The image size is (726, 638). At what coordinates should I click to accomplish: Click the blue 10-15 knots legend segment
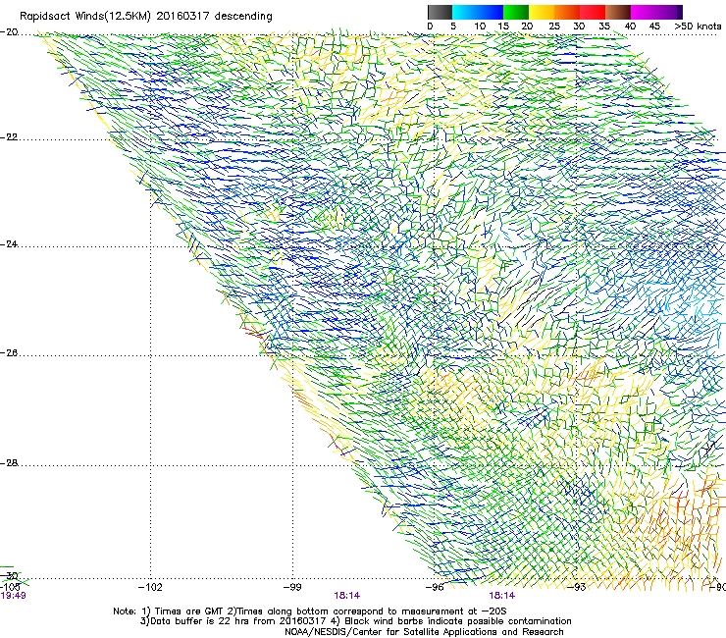pyautogui.click(x=491, y=12)
